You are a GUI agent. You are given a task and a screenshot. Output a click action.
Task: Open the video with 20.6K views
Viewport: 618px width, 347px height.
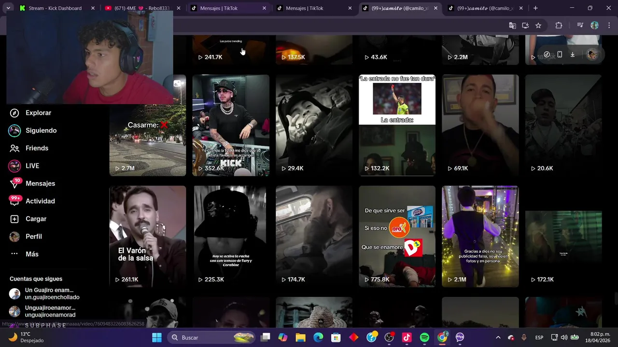(x=563, y=125)
